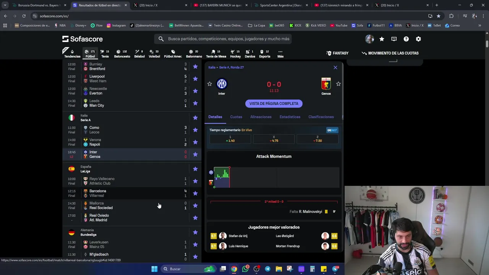This screenshot has height=275, width=489.
Task: Open the Windows Start menu
Action: 154,269
